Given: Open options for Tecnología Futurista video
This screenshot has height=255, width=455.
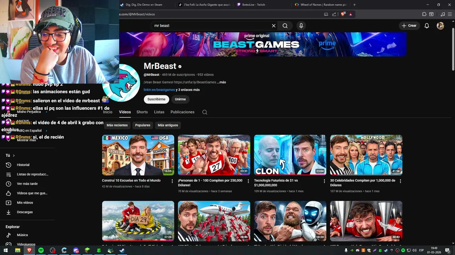Looking at the screenshot, I should click(x=324, y=181).
